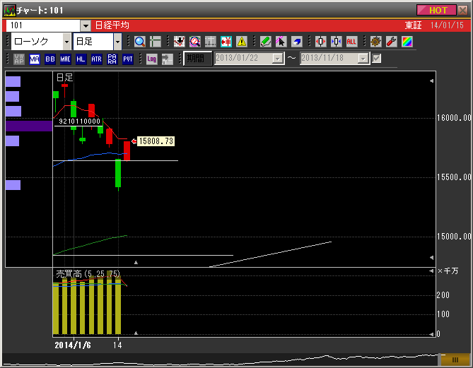This screenshot has height=368, width=473.
Task: Open the wrench settings tool
Action: click(390, 42)
